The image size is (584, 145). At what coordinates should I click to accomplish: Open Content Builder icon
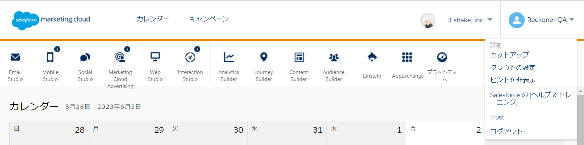tap(299, 57)
